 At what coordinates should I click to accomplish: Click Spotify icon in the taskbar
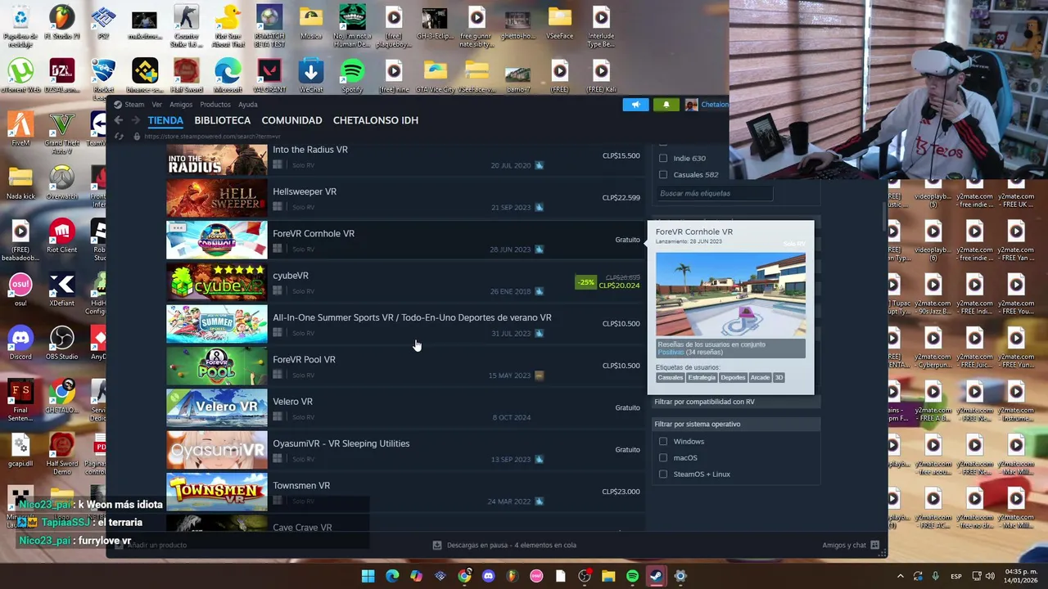(x=632, y=576)
